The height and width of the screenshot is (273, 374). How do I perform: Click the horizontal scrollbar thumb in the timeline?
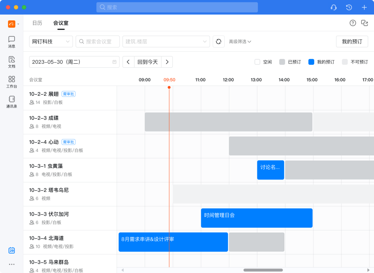point(263,270)
